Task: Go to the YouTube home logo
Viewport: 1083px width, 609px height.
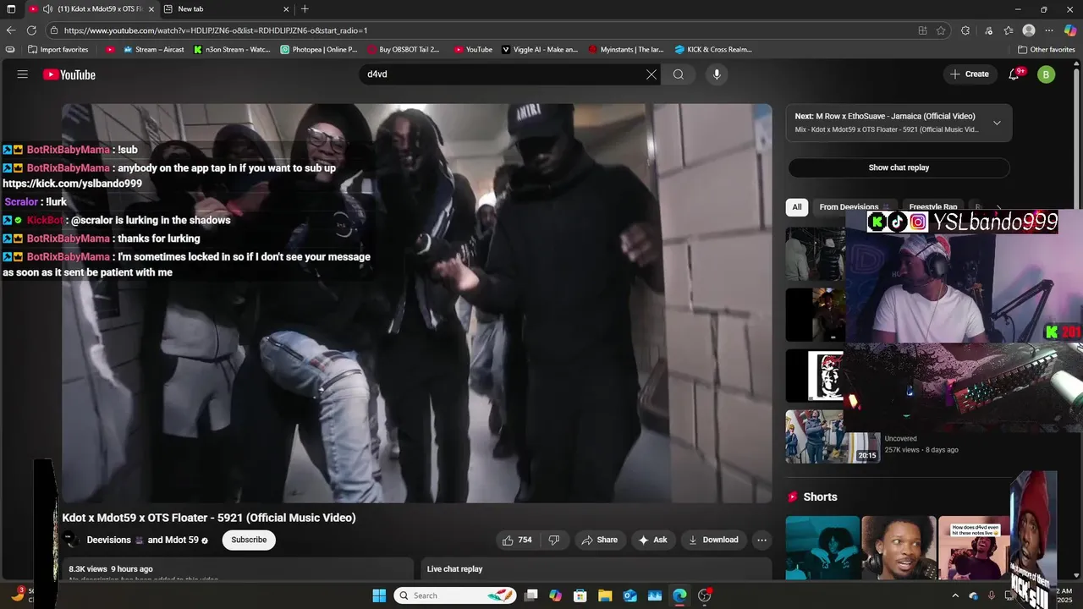Action: tap(69, 74)
